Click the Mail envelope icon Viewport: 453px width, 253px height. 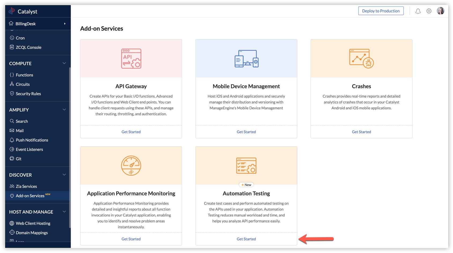pyautogui.click(x=12, y=131)
